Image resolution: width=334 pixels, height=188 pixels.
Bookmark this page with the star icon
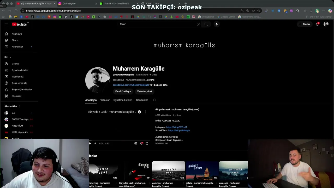(x=259, y=11)
